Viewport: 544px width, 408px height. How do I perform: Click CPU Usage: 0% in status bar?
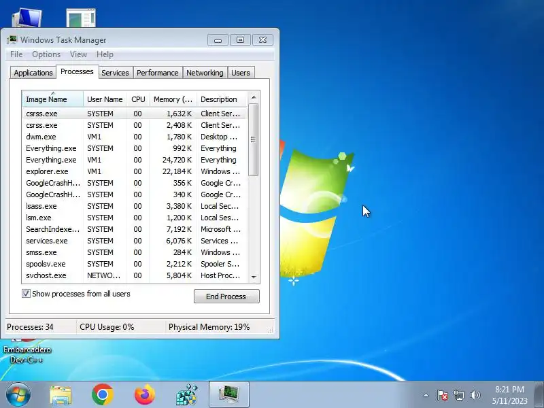tap(107, 327)
